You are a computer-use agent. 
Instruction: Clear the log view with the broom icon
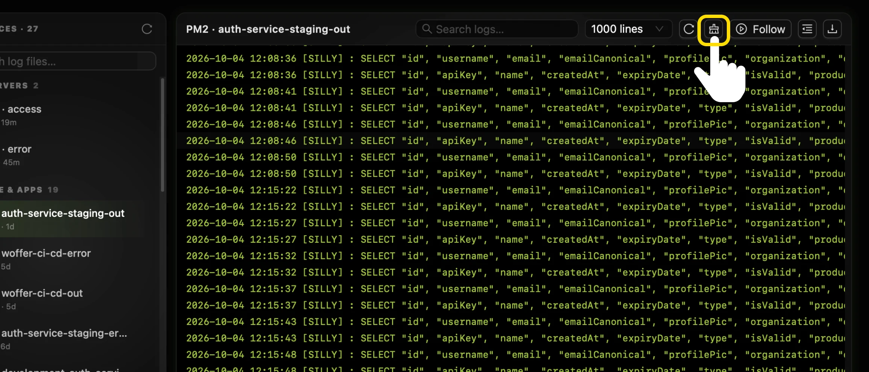point(714,29)
